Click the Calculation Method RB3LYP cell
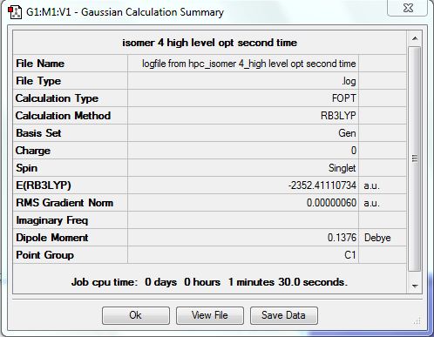This screenshot has width=434, height=337. [x=243, y=116]
